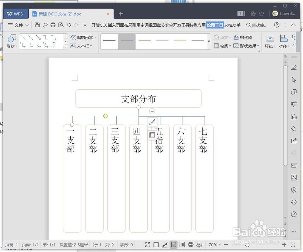
Task: Open the star favorites panel on right sidebar
Action: (294, 129)
